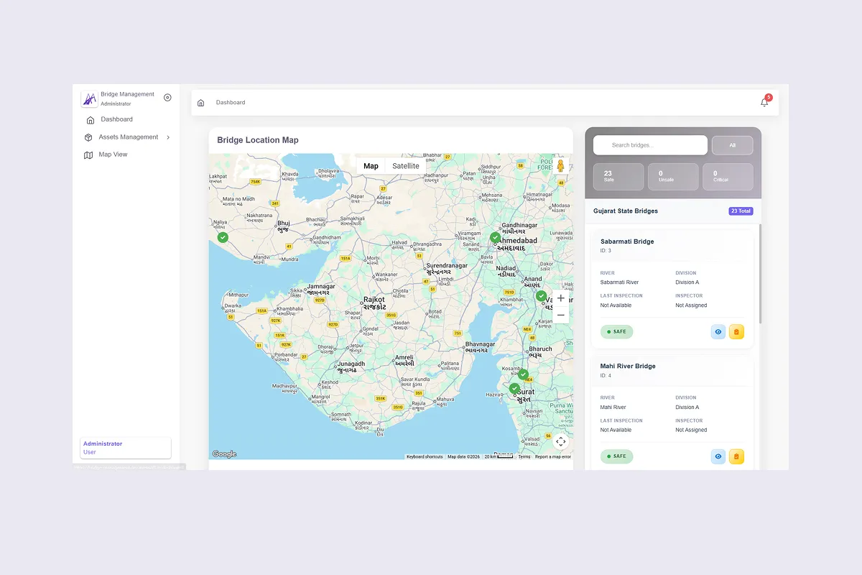Screen dimensions: 862x575
Task: Open Map View in the sidebar
Action: point(113,155)
